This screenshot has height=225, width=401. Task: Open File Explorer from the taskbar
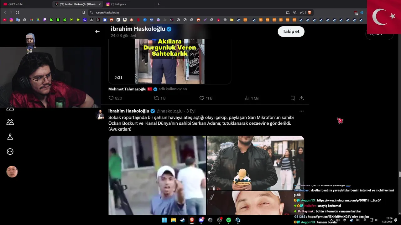(x=173, y=220)
